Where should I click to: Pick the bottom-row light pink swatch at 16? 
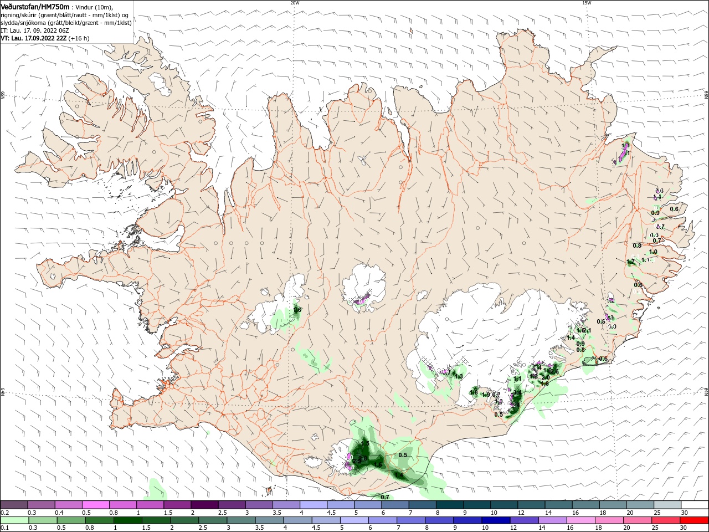click(x=580, y=520)
